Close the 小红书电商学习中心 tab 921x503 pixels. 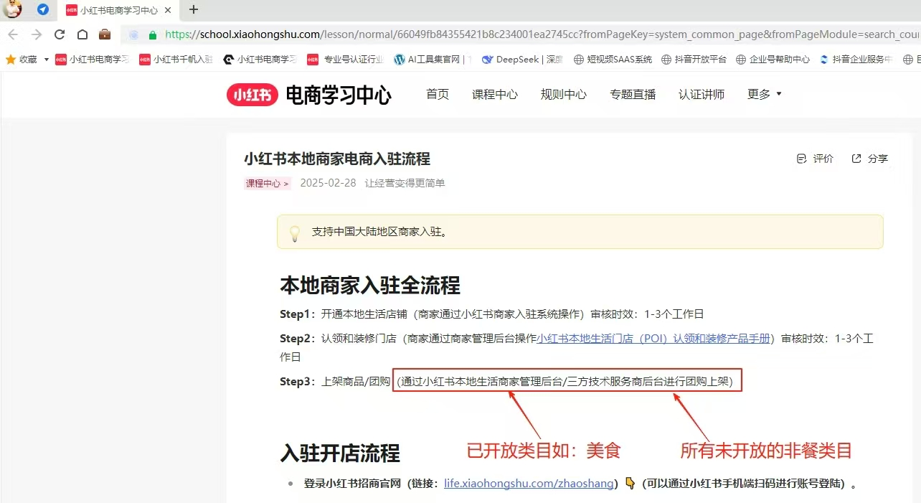point(168,10)
